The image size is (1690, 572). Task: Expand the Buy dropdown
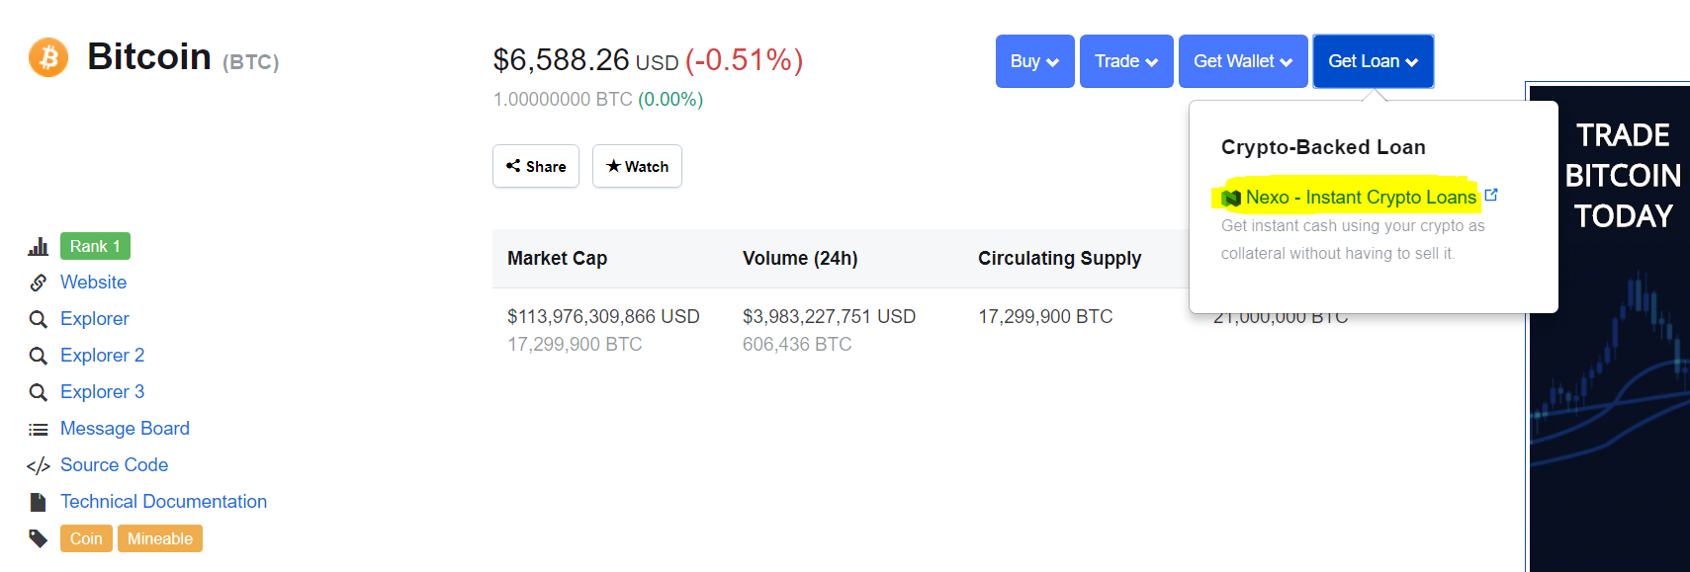click(x=1034, y=61)
